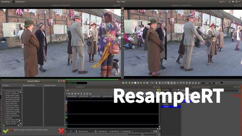This screenshot has height=136, width=242.
Task: Click the volume icon in system tray
Action: point(233,2)
